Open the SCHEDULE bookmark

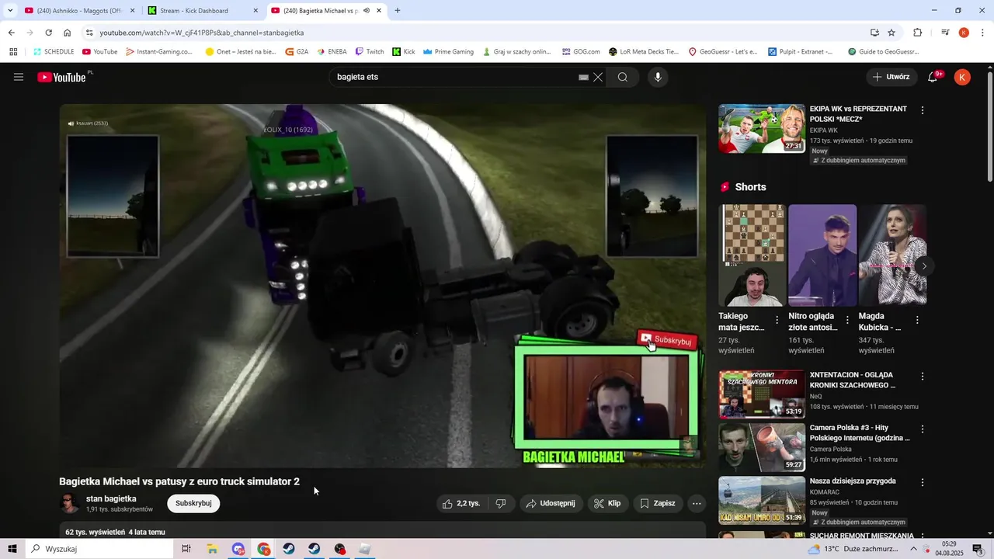point(53,52)
